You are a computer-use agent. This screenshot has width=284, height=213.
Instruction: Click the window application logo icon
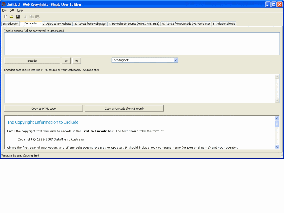3,4
